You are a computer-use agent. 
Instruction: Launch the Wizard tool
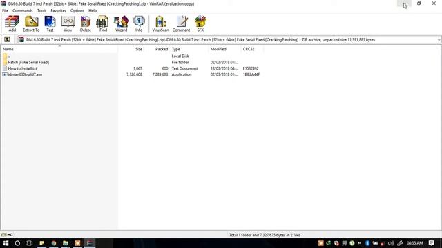(x=122, y=23)
